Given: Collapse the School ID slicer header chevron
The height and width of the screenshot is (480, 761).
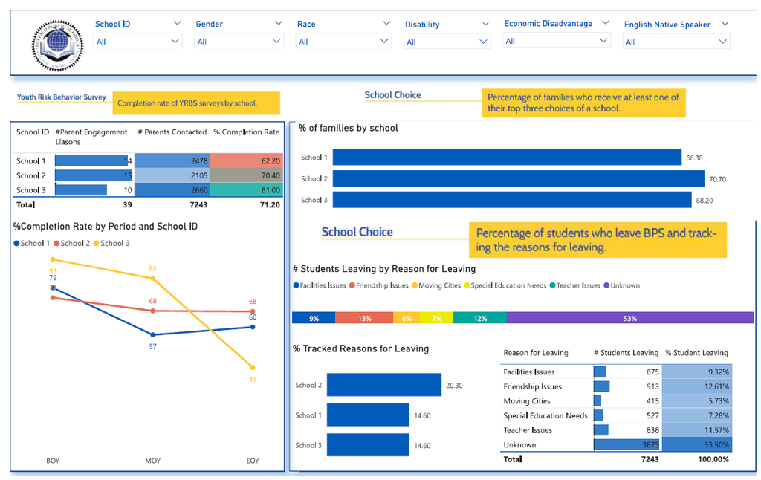Looking at the screenshot, I should pos(177,23).
